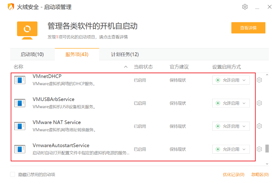Open settings gear in title bar

[245, 7]
